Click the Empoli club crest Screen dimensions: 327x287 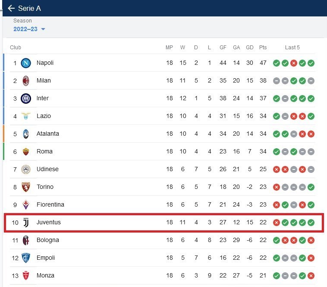click(x=26, y=258)
